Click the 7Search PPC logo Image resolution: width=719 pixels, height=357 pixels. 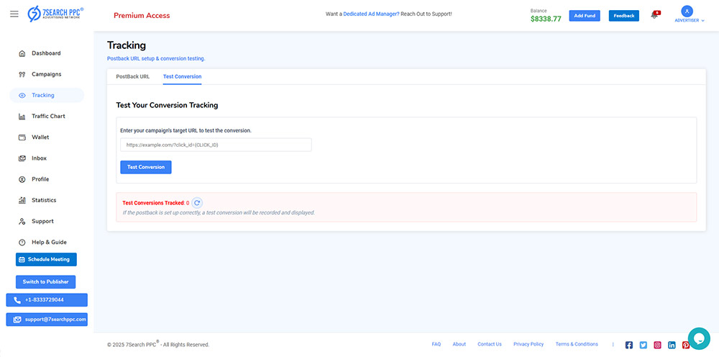[x=55, y=14]
